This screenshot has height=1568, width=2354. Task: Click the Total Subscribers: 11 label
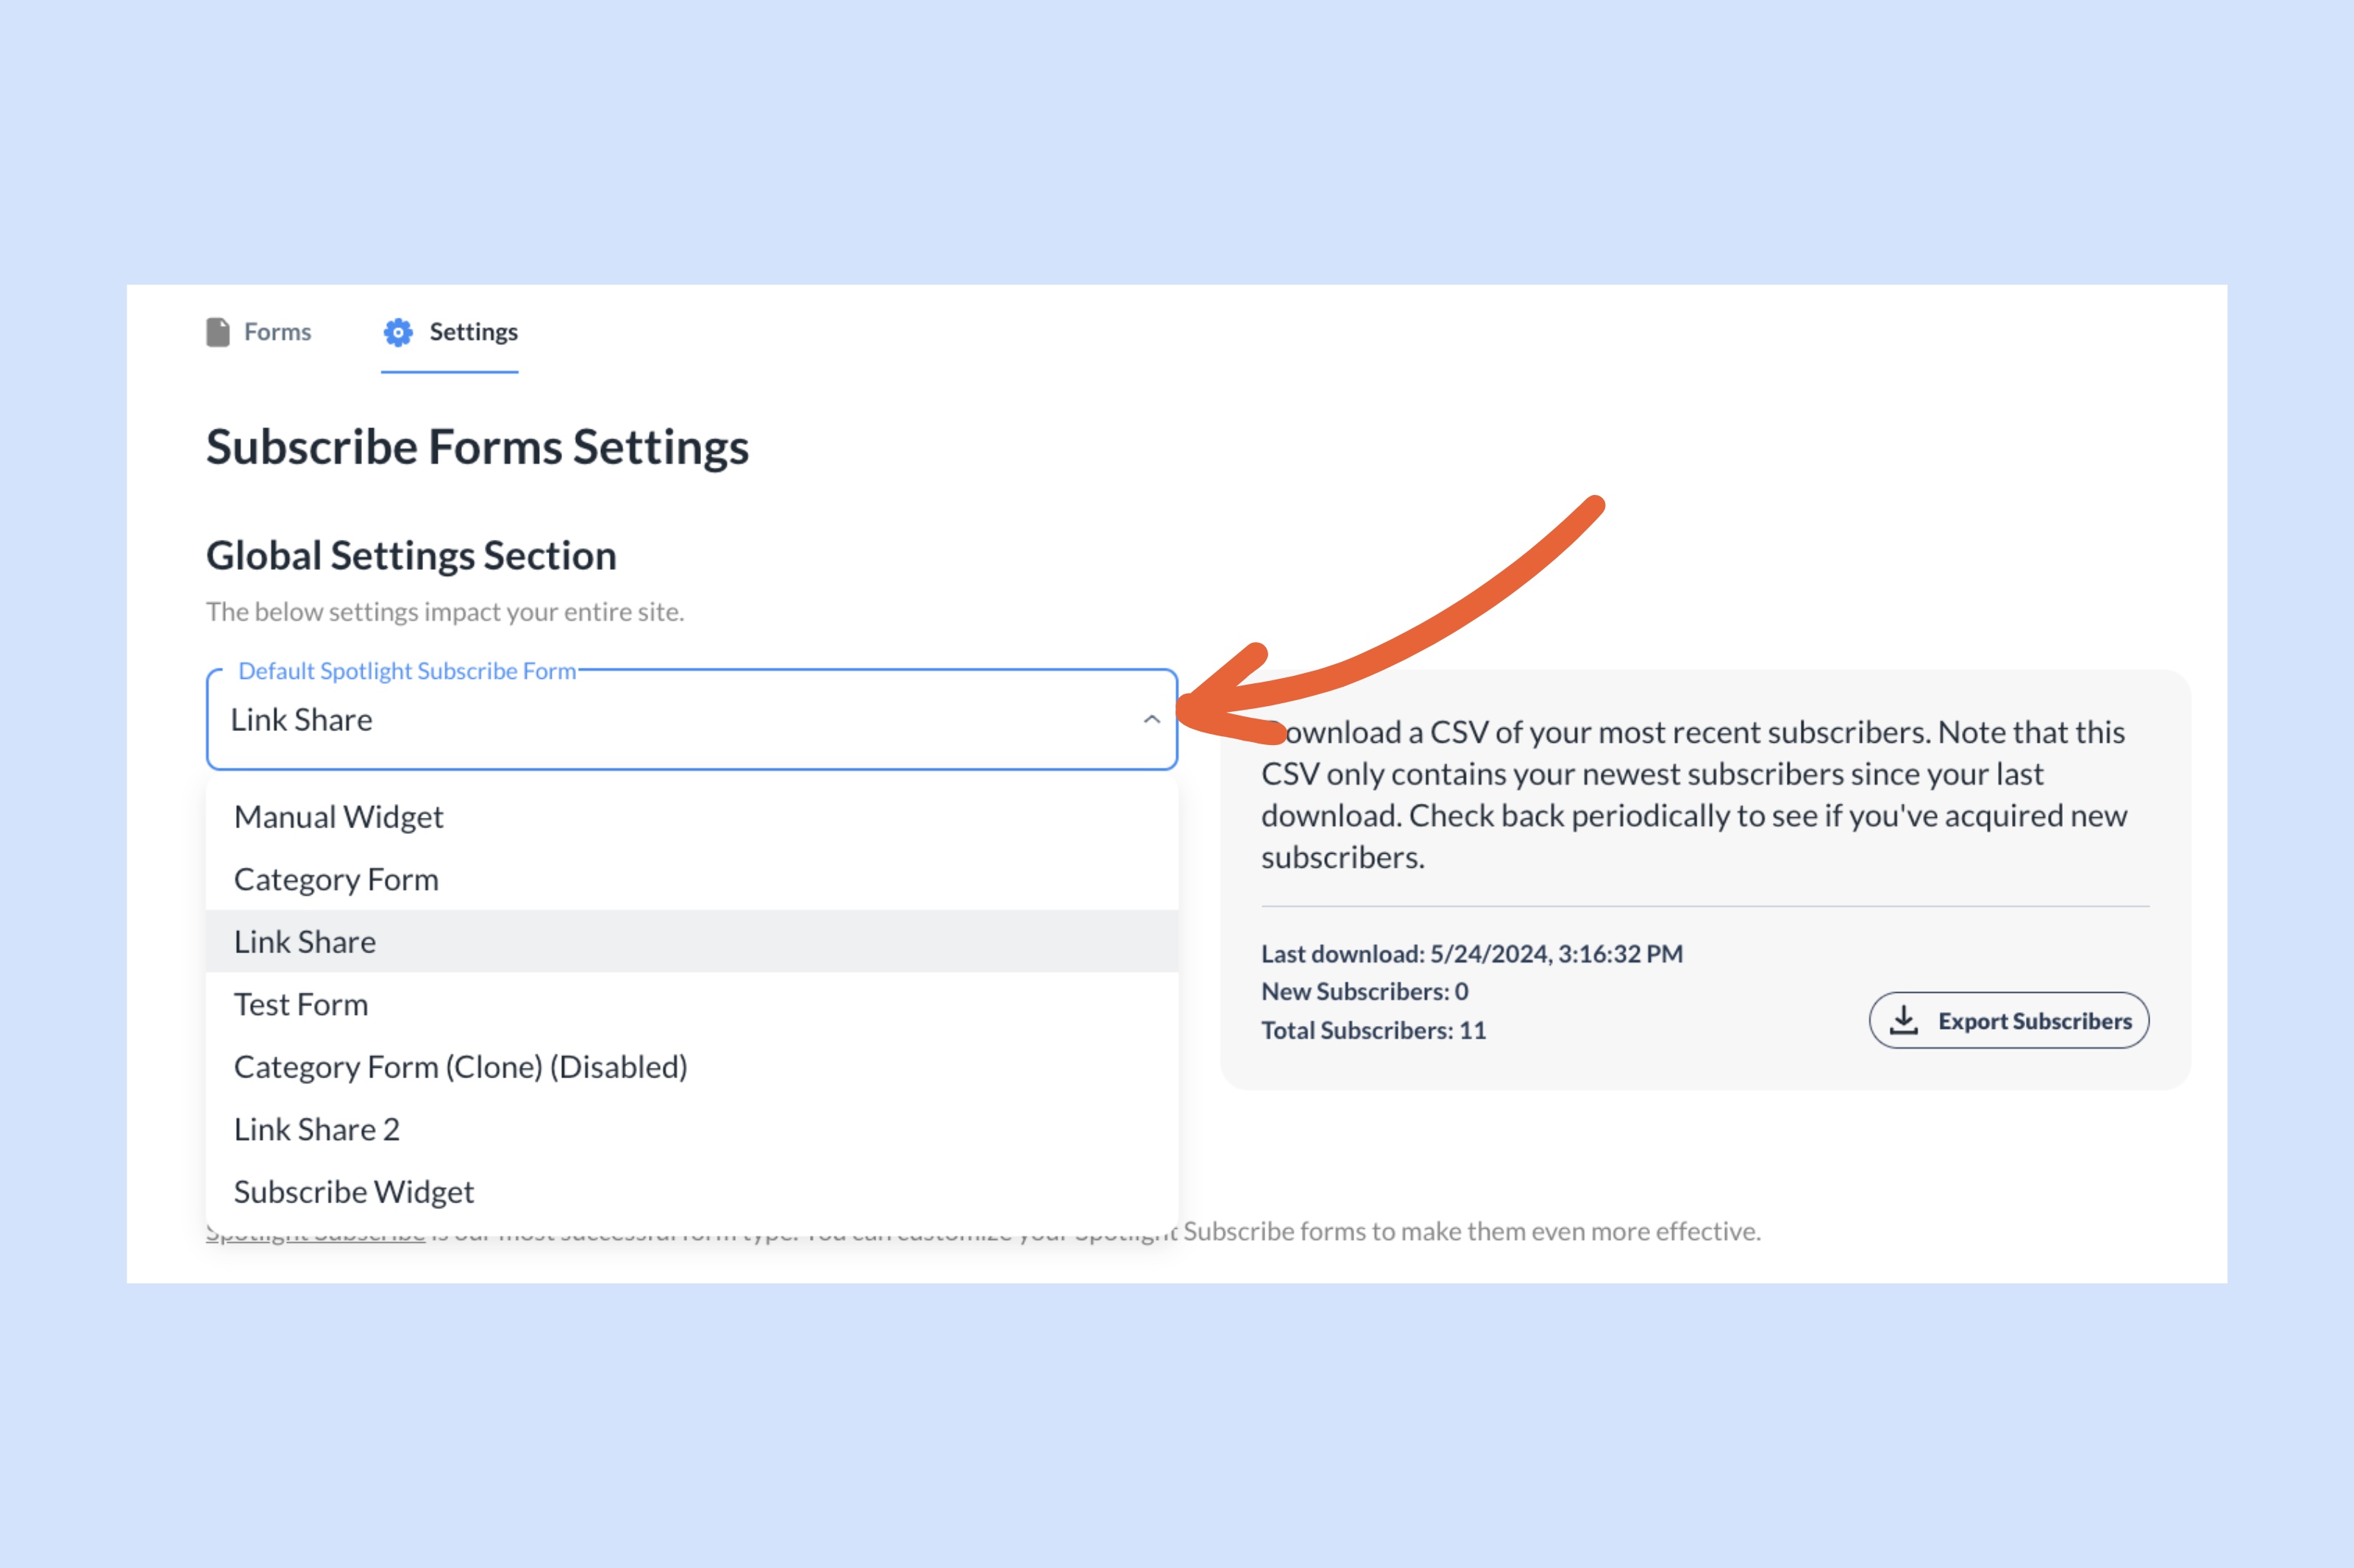1373,1030
